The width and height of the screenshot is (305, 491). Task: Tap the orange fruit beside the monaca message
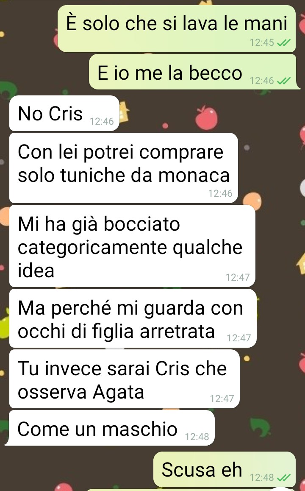(252, 201)
